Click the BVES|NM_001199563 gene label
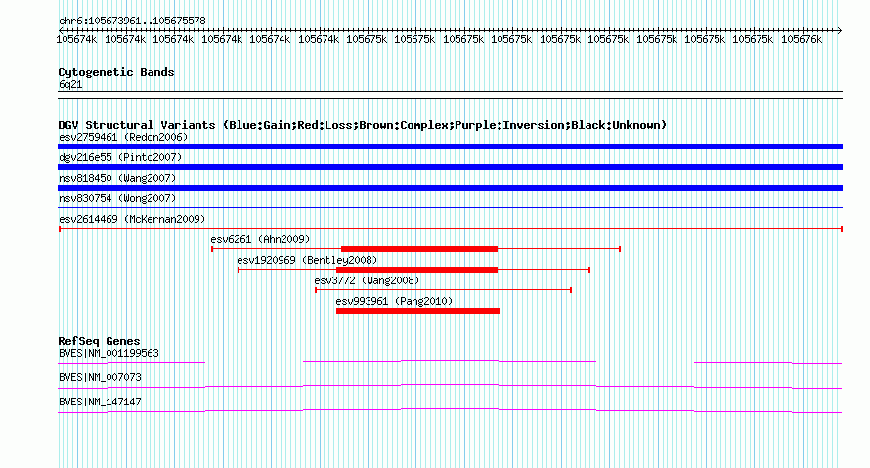This screenshot has height=468, width=870. point(109,354)
